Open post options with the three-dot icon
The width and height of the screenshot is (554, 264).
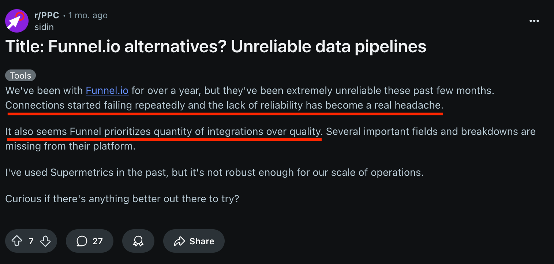[534, 21]
